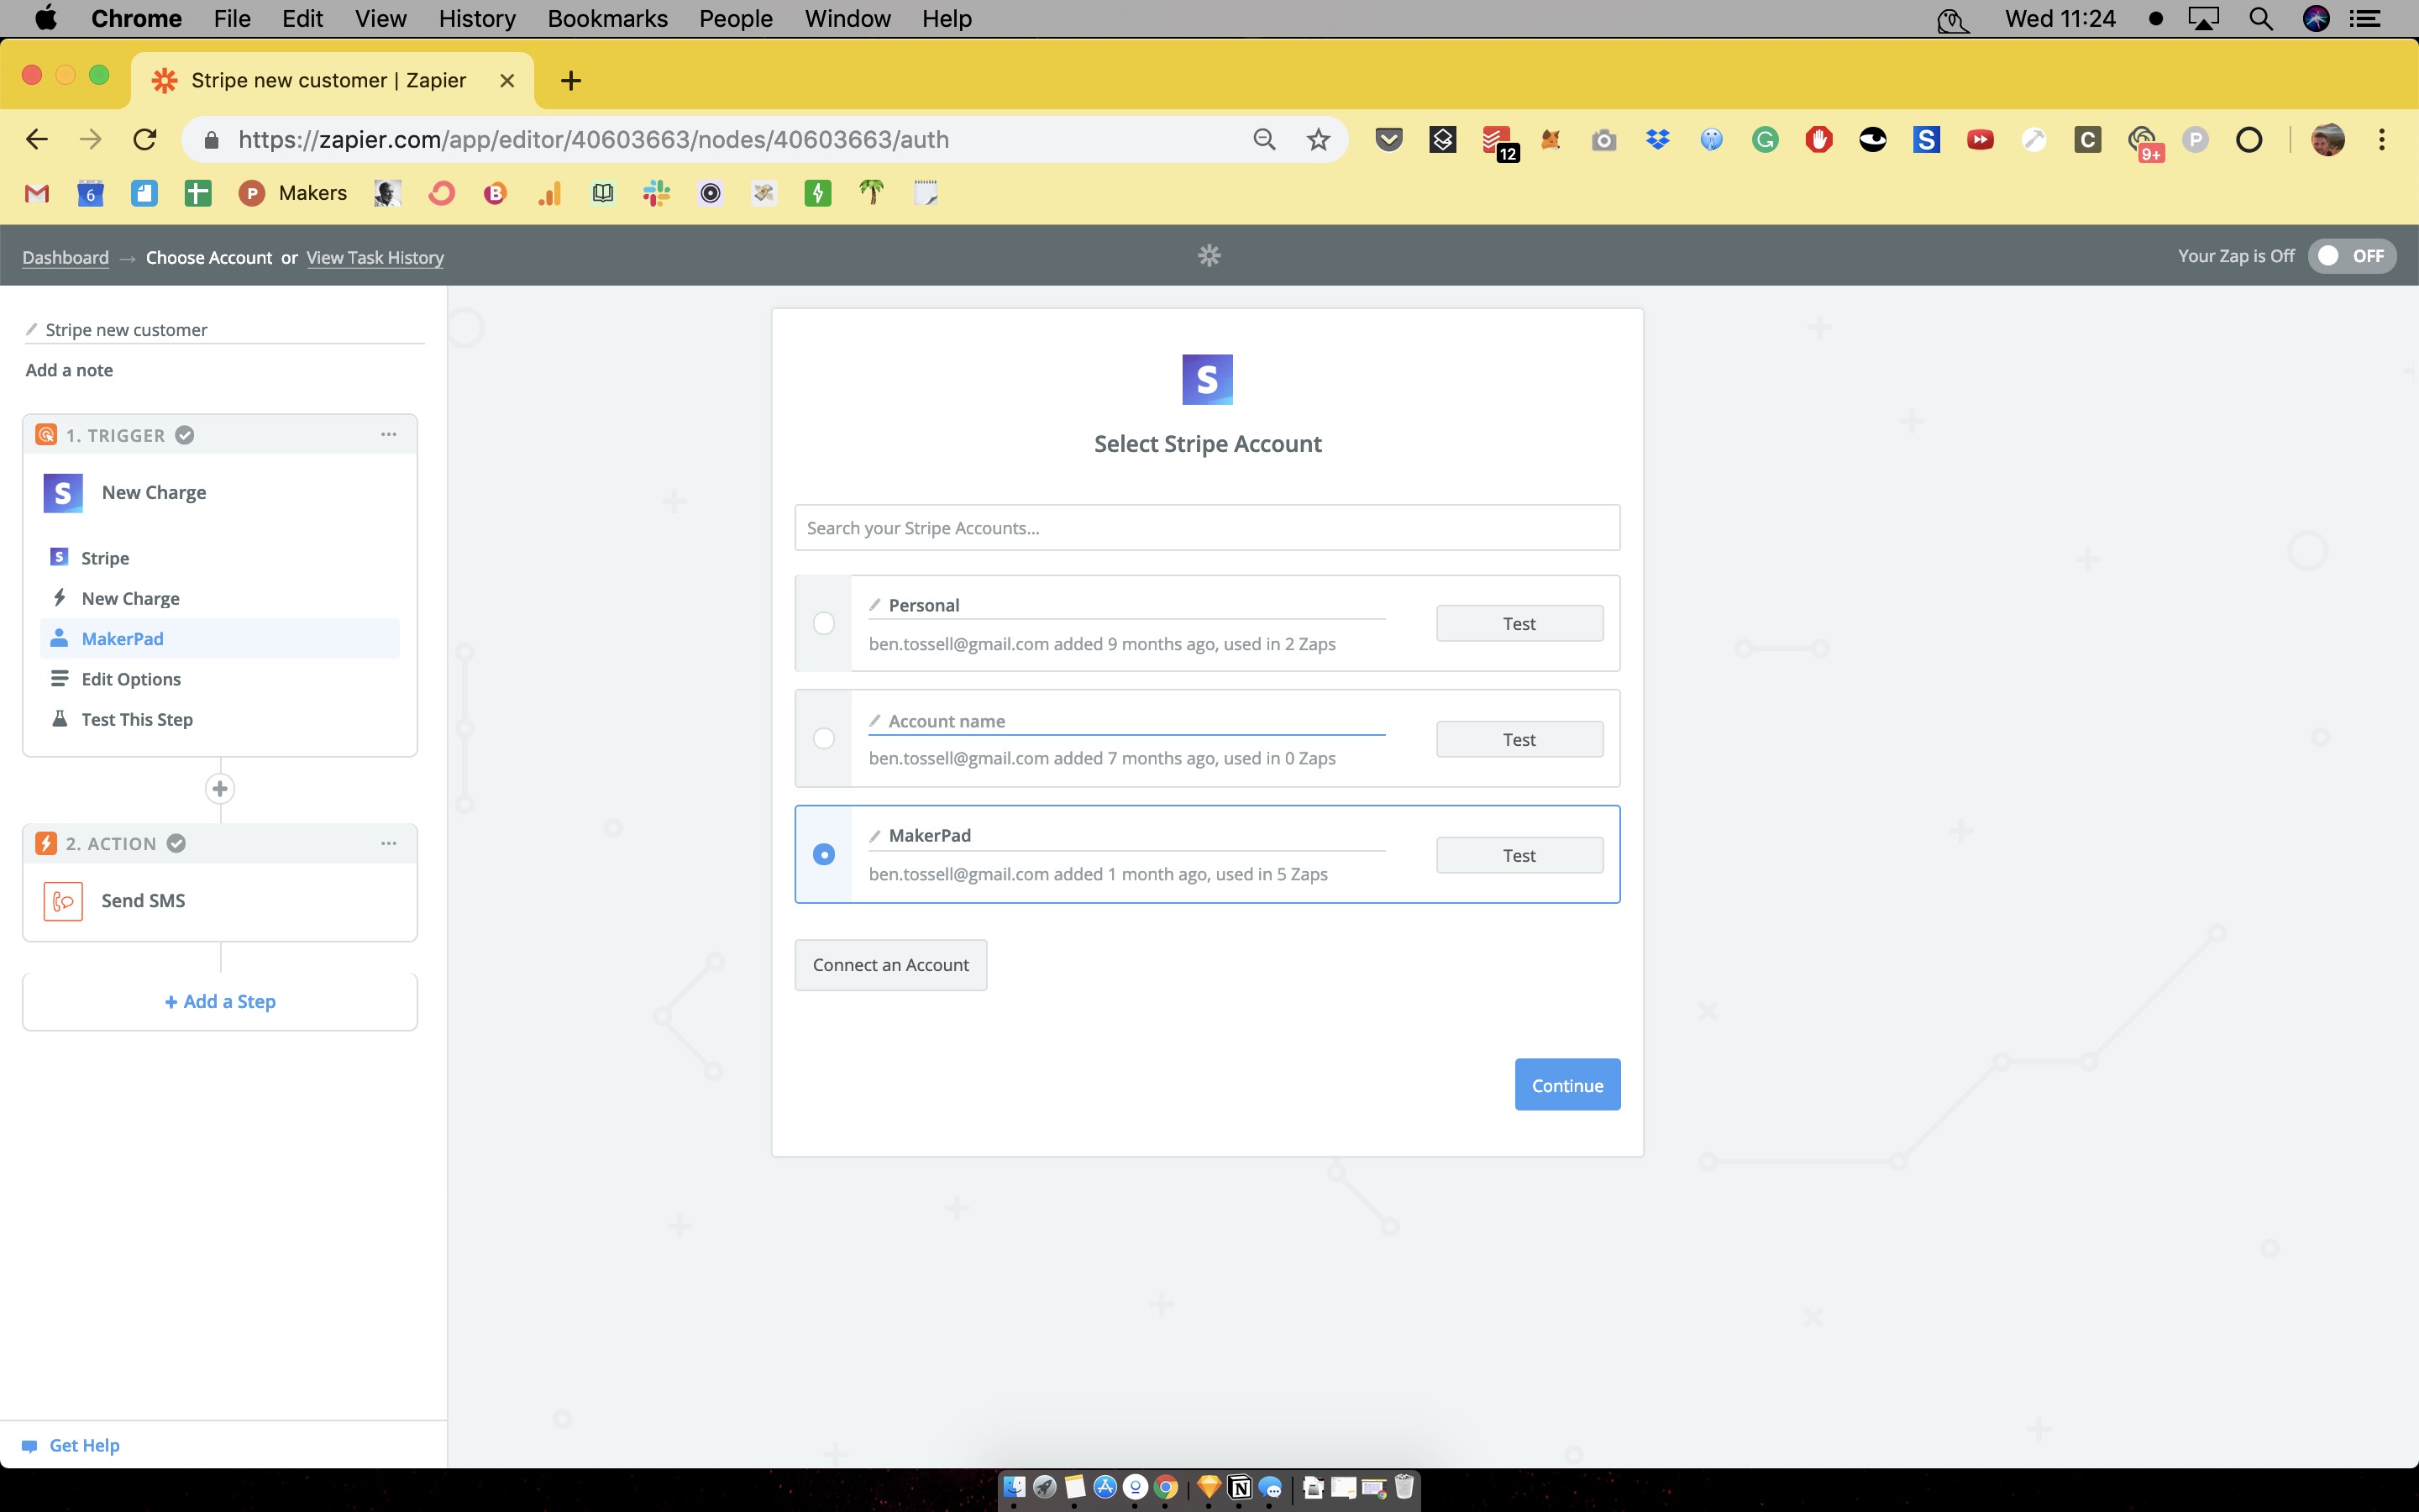This screenshot has width=2419, height=1512.
Task: Open Trigger step options (three dots)
Action: pos(389,434)
